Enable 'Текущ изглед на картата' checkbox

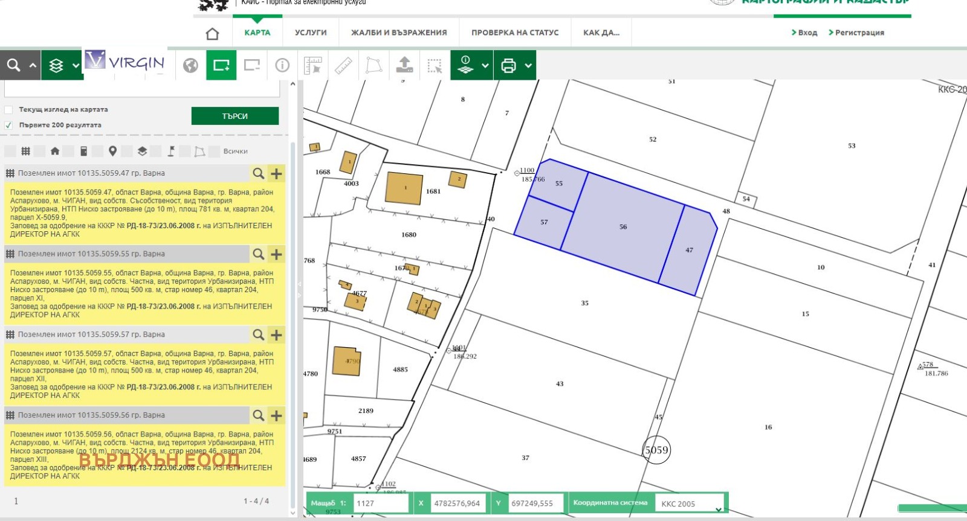pyautogui.click(x=8, y=110)
